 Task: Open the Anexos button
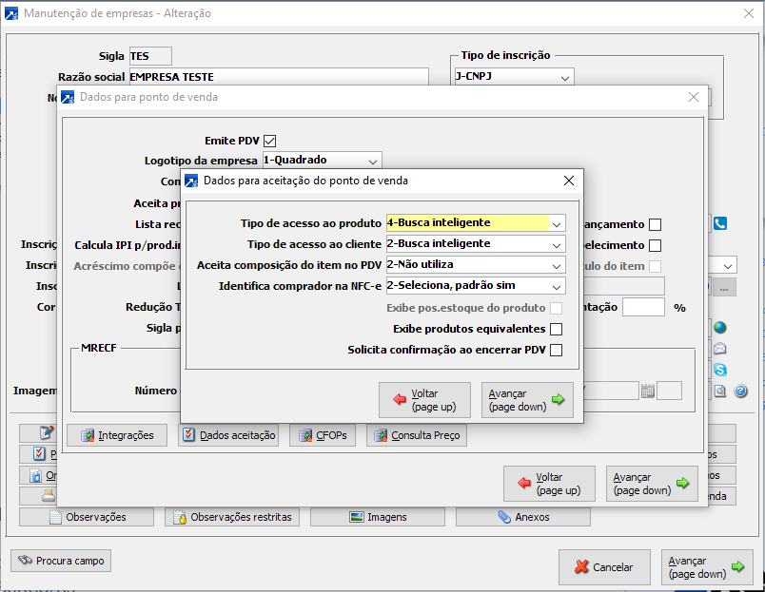pos(523,517)
